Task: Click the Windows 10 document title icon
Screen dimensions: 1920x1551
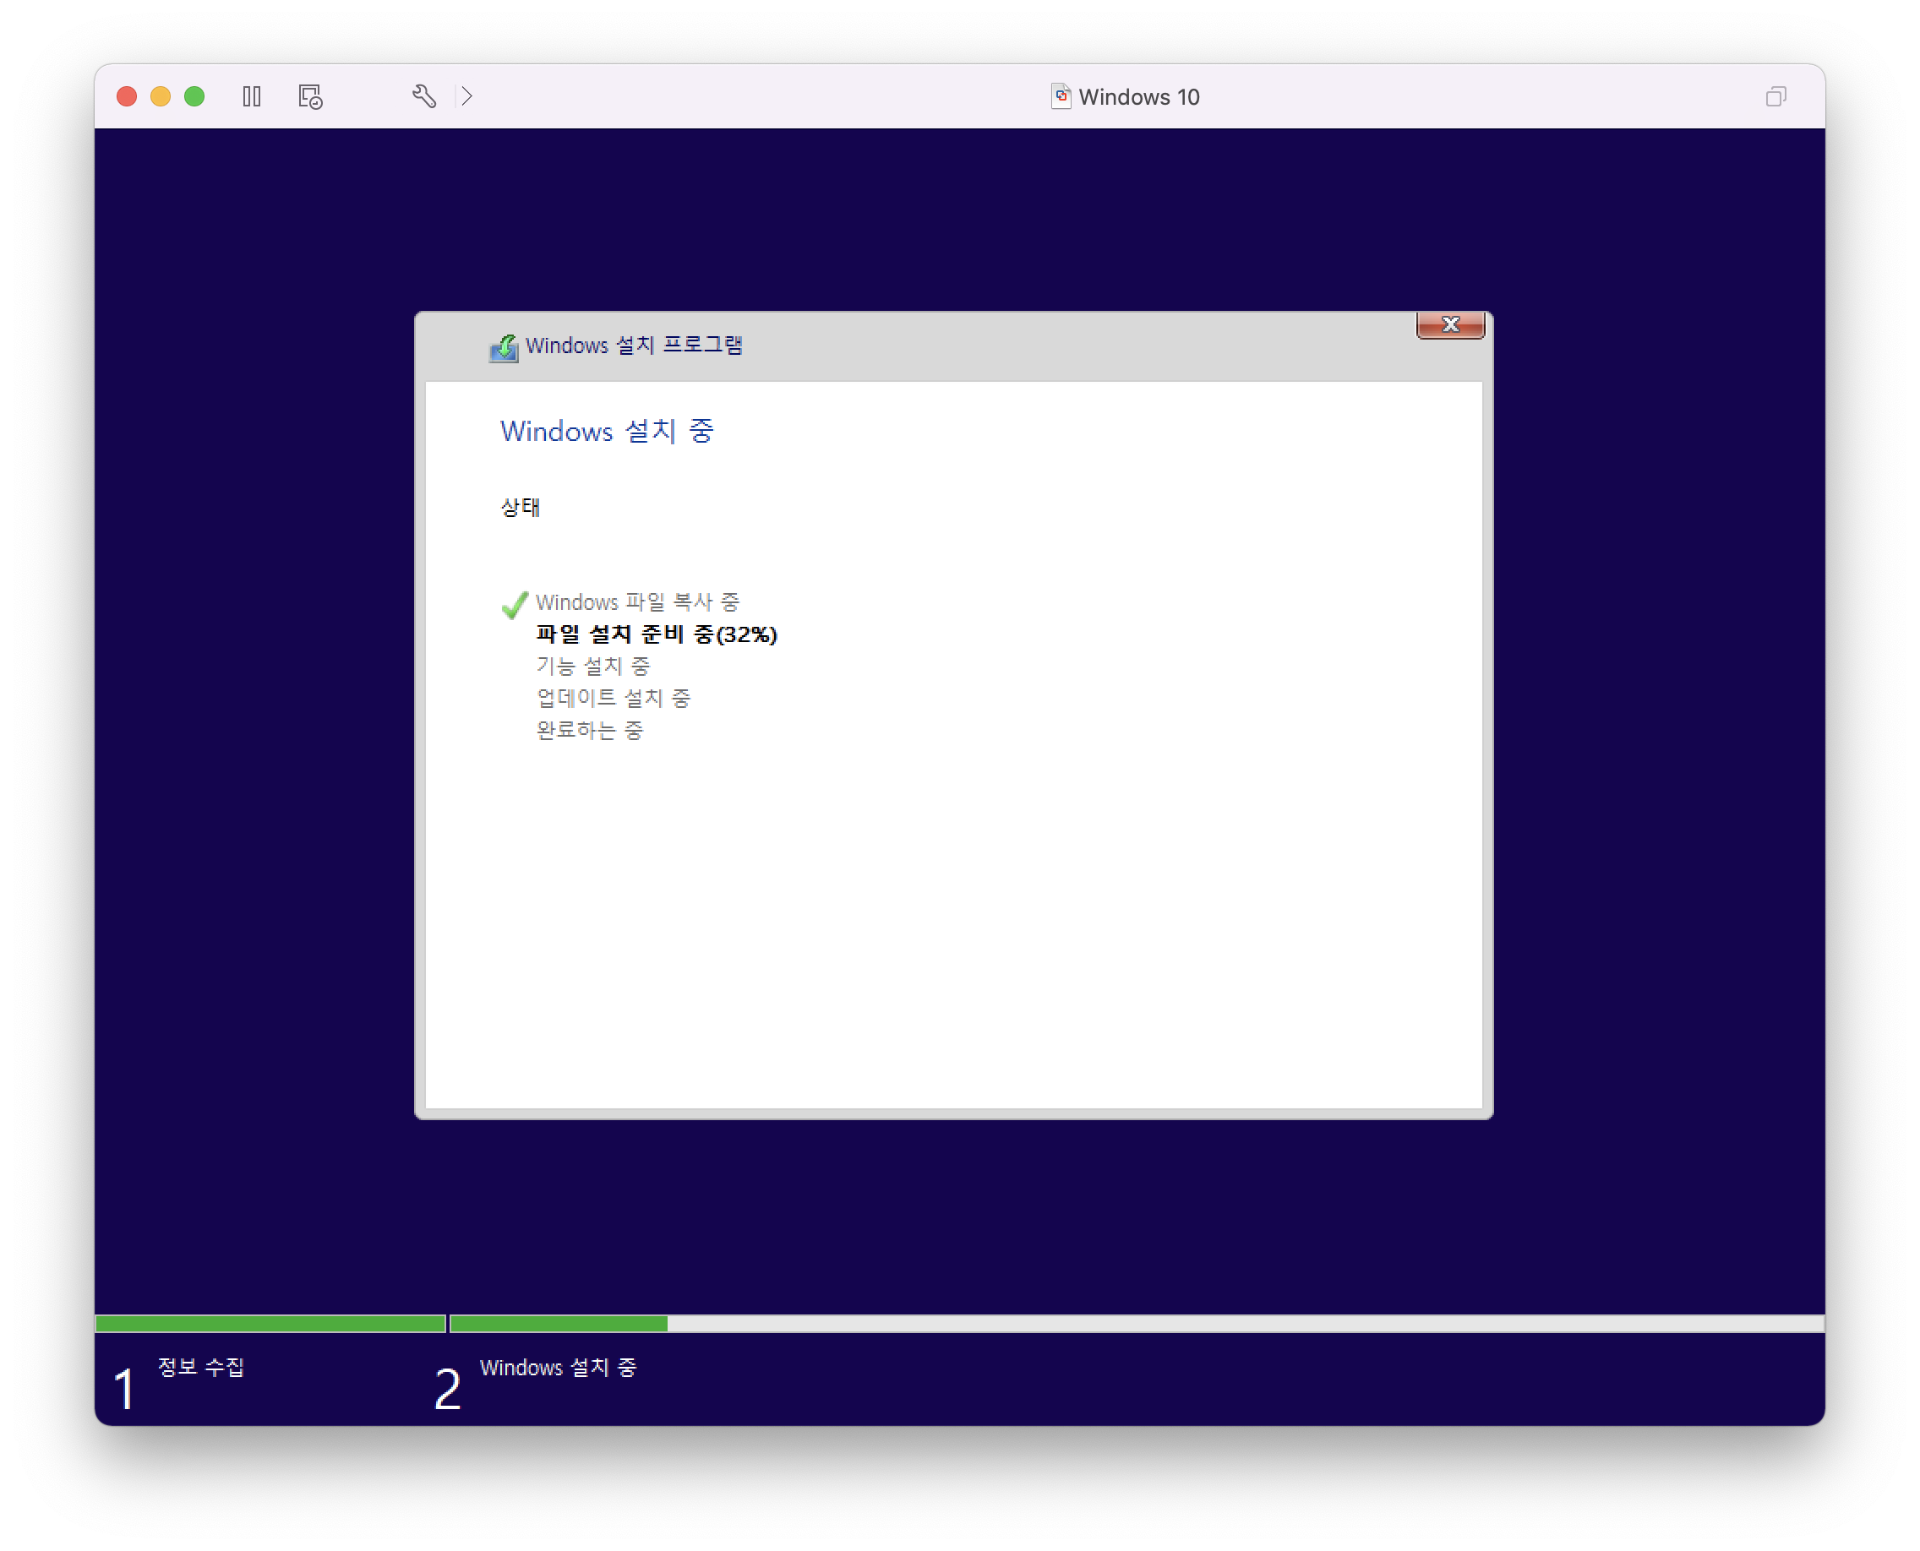Action: click(x=1060, y=96)
